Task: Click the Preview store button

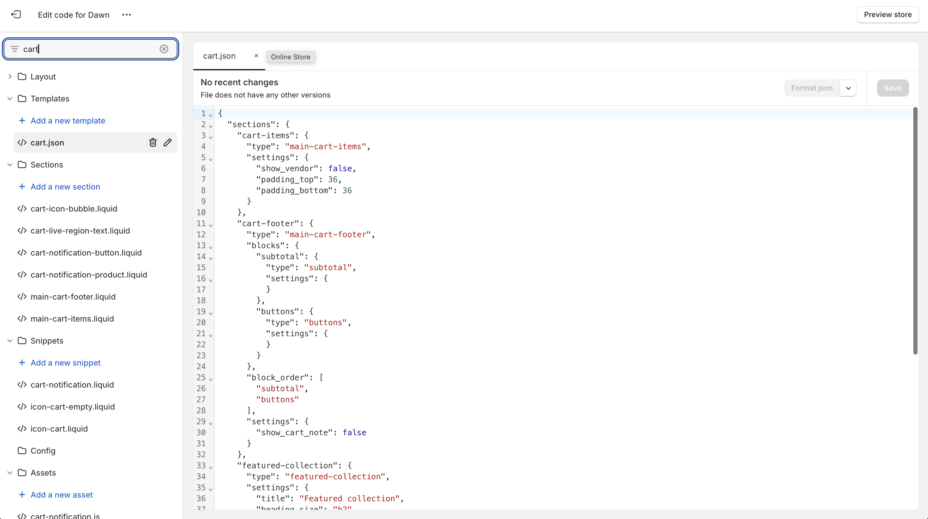Action: [x=887, y=15]
